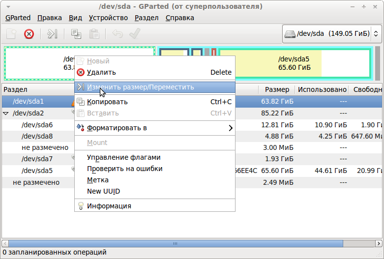384x259 pixels.
Task: Select the /dev/sda5 partition row
Action: (192, 171)
